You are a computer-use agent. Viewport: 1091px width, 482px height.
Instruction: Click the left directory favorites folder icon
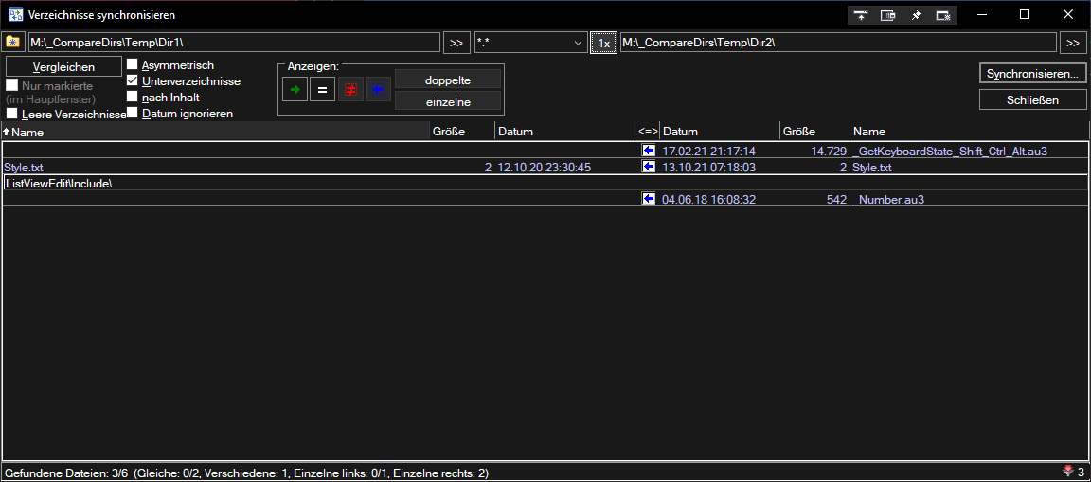click(x=12, y=43)
